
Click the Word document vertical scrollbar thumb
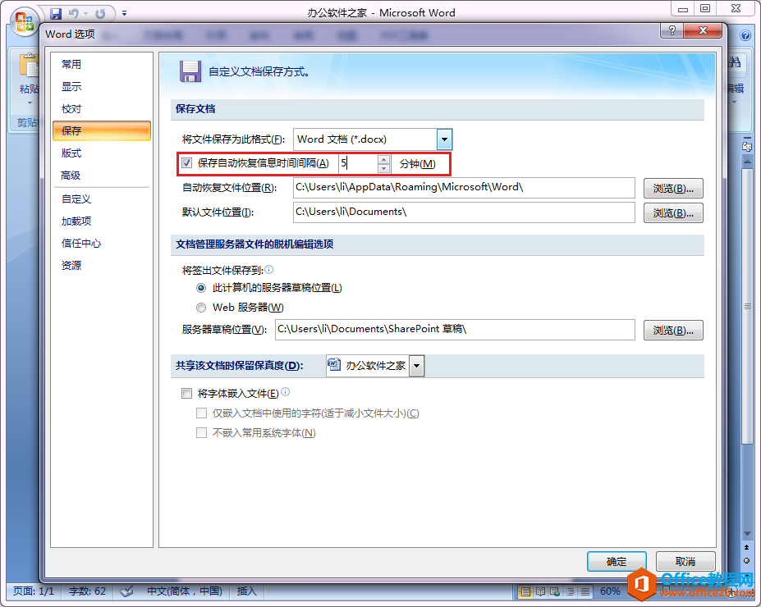coord(747,307)
